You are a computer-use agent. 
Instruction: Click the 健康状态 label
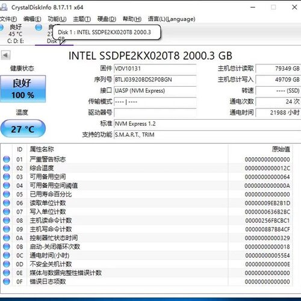(x=22, y=69)
